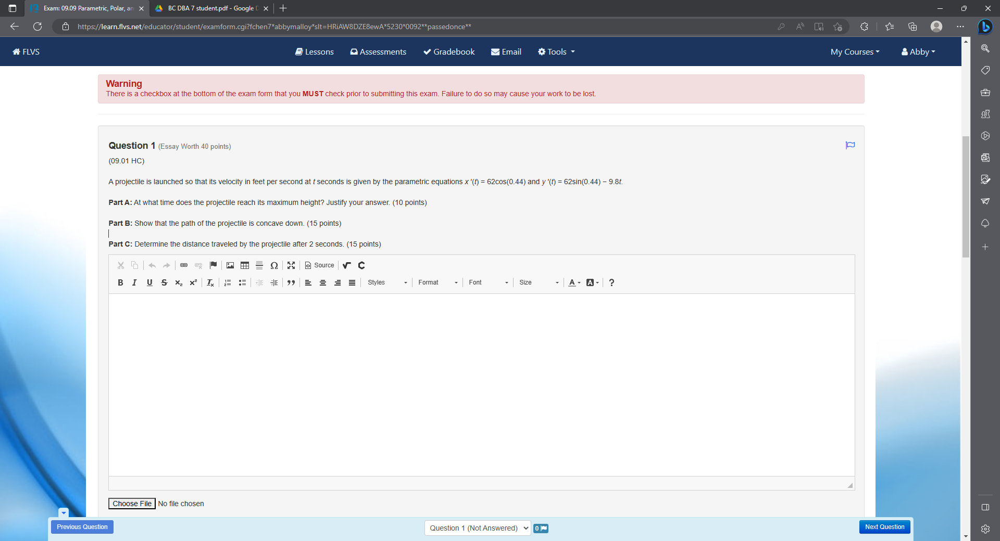View the HTML with the Source icon
This screenshot has height=541, width=1000.
coord(319,265)
